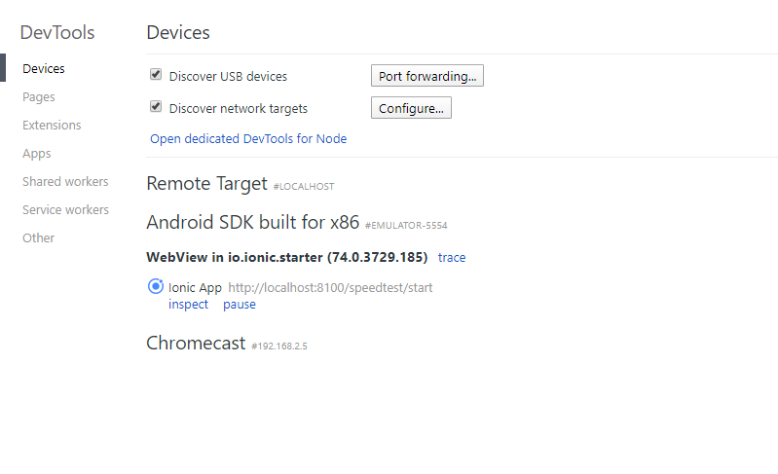778x474 pixels.
Task: Click the Chromecast device heading
Action: click(196, 344)
